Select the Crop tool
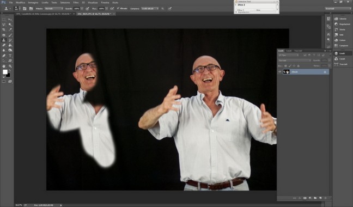This screenshot has height=207, width=353. 4,30
